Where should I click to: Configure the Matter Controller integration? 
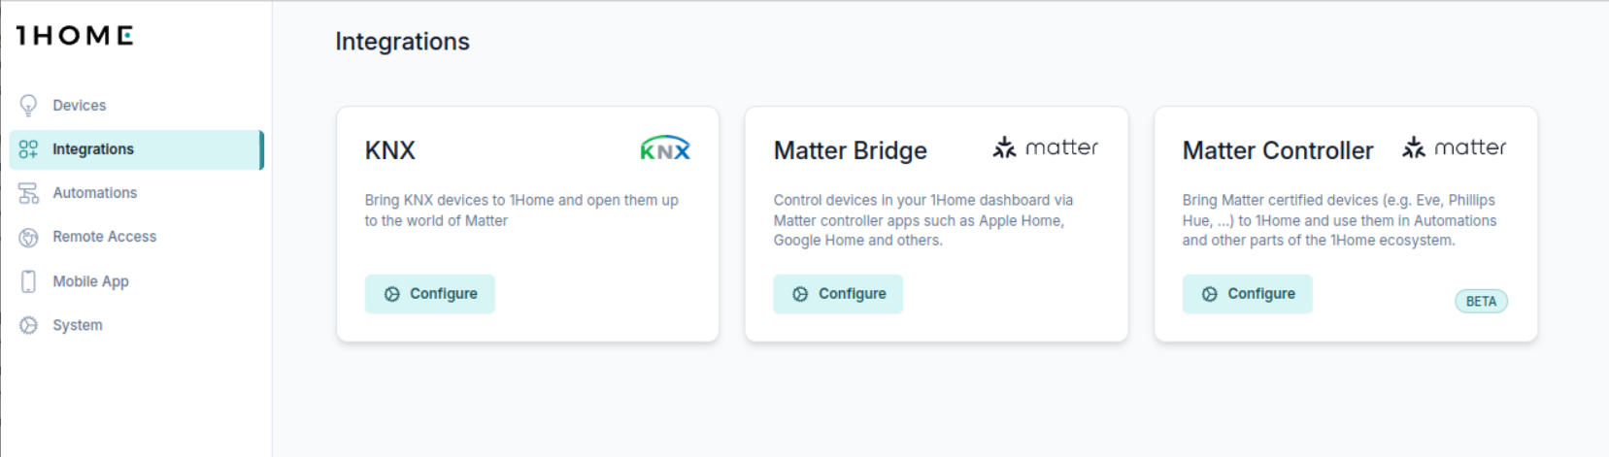[x=1247, y=294]
